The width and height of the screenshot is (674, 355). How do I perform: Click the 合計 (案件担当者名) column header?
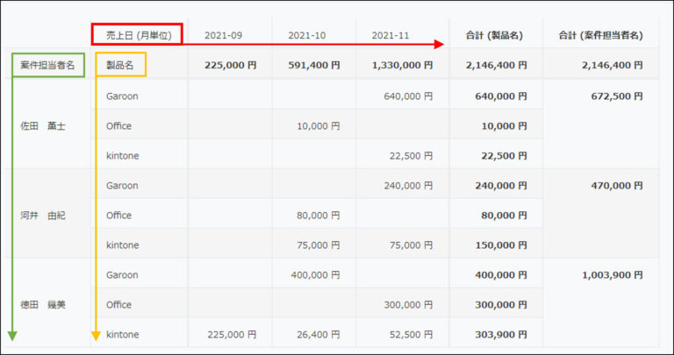click(600, 35)
